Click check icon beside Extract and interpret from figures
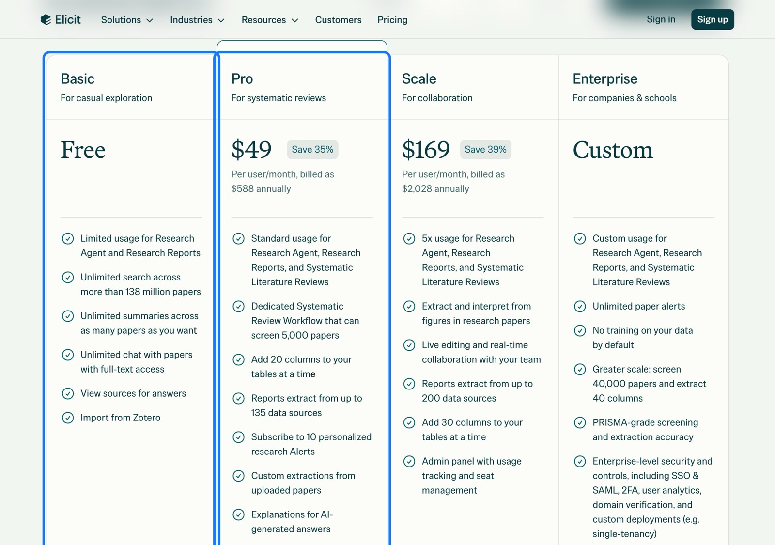Image resolution: width=775 pixels, height=545 pixels. tap(409, 306)
